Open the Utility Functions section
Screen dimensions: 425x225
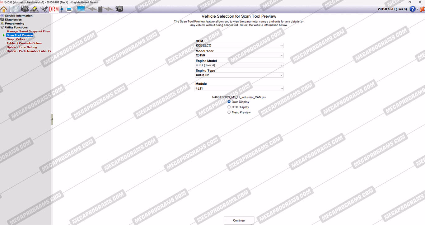point(16,27)
